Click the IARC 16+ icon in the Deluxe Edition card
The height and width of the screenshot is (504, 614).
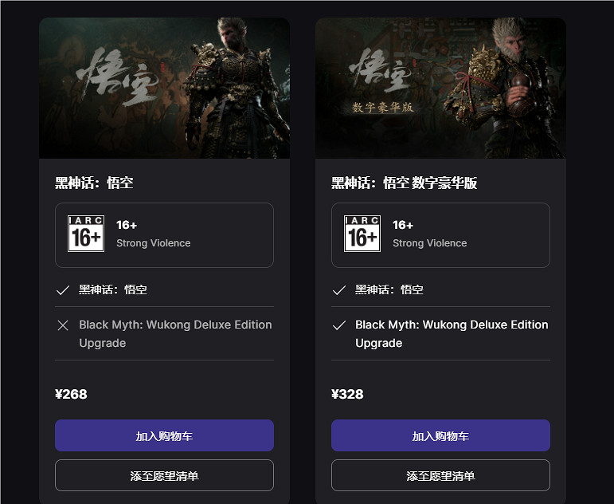362,234
